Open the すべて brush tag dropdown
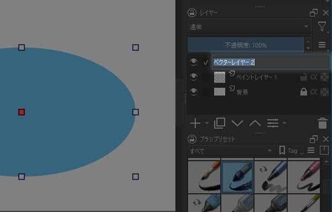 [x=231, y=151]
